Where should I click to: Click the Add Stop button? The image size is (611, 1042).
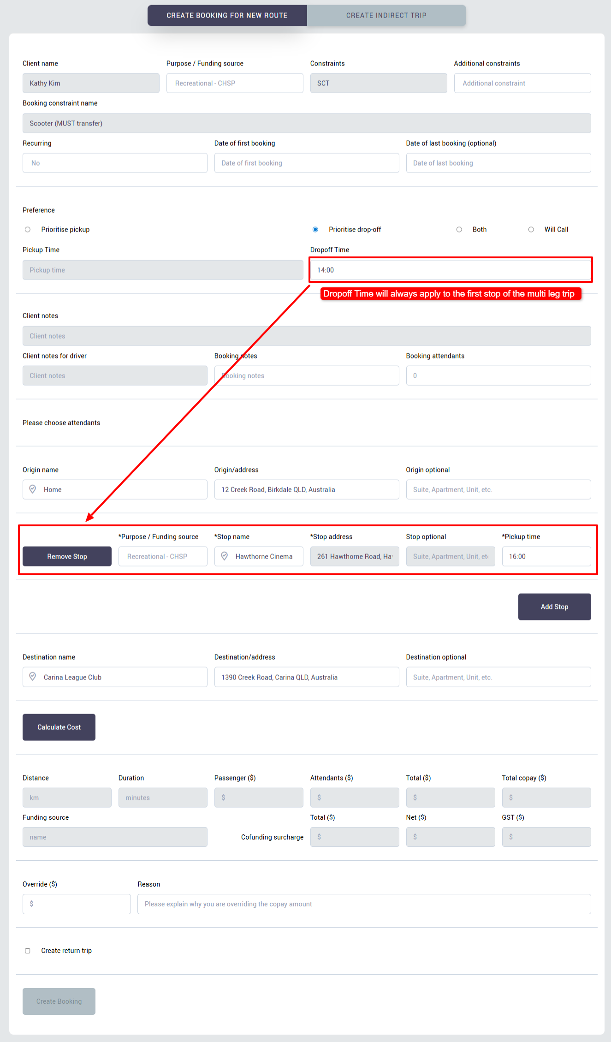point(554,607)
